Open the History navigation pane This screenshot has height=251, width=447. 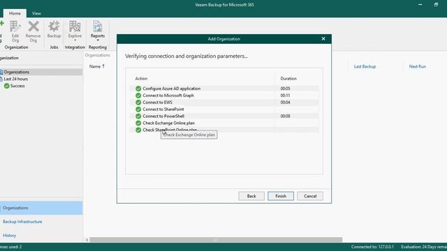tap(9, 236)
